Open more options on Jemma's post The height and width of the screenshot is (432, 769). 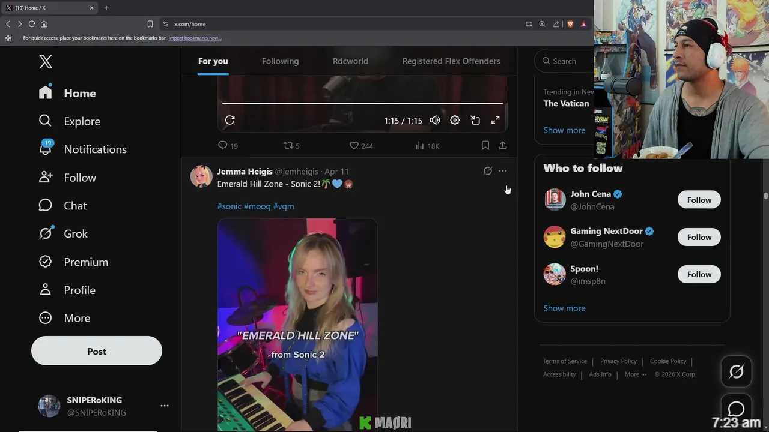pyautogui.click(x=503, y=171)
